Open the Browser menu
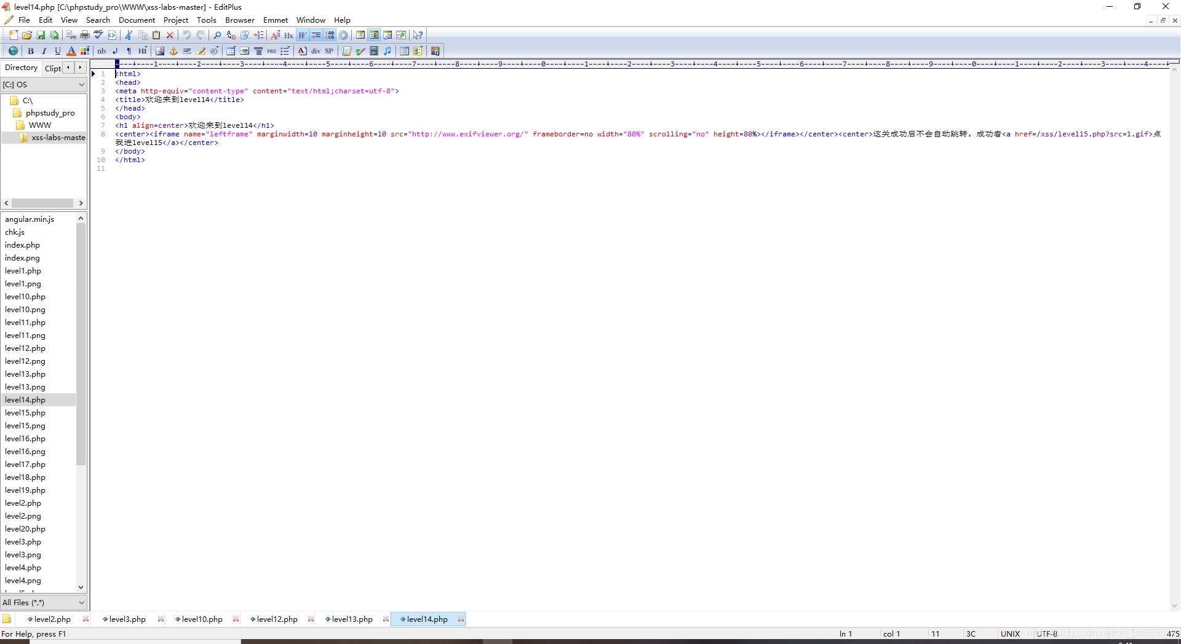This screenshot has width=1181, height=644. 240,20
